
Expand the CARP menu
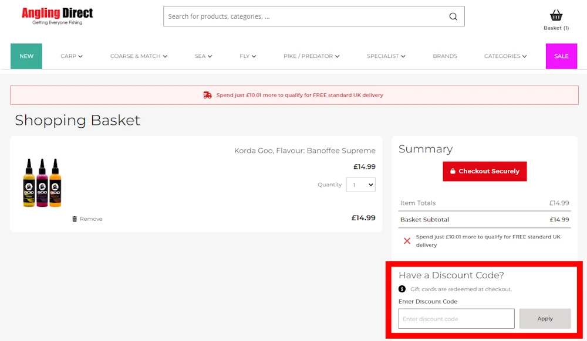72,56
